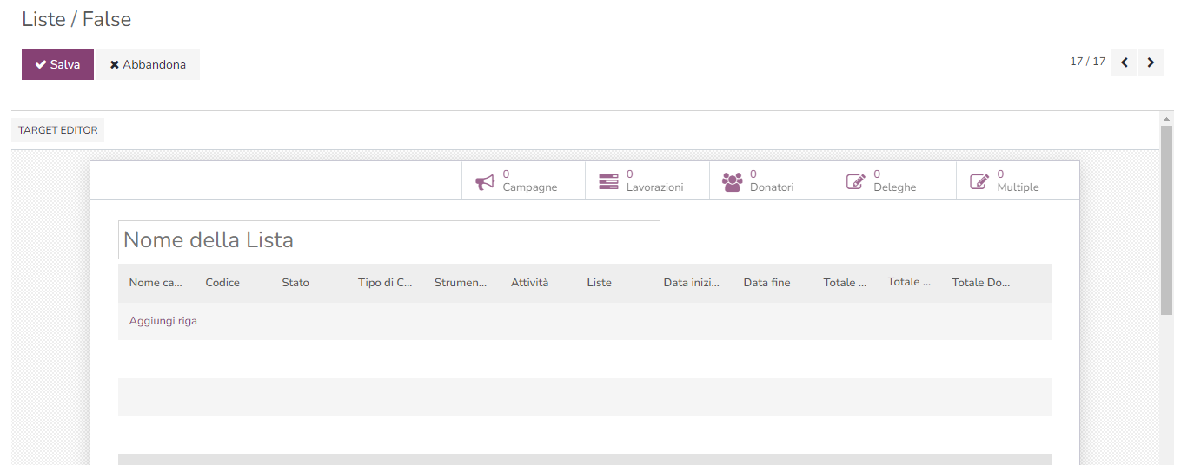This screenshot has width=1181, height=465.
Task: Discard changes with Abbandona button
Action: click(148, 65)
